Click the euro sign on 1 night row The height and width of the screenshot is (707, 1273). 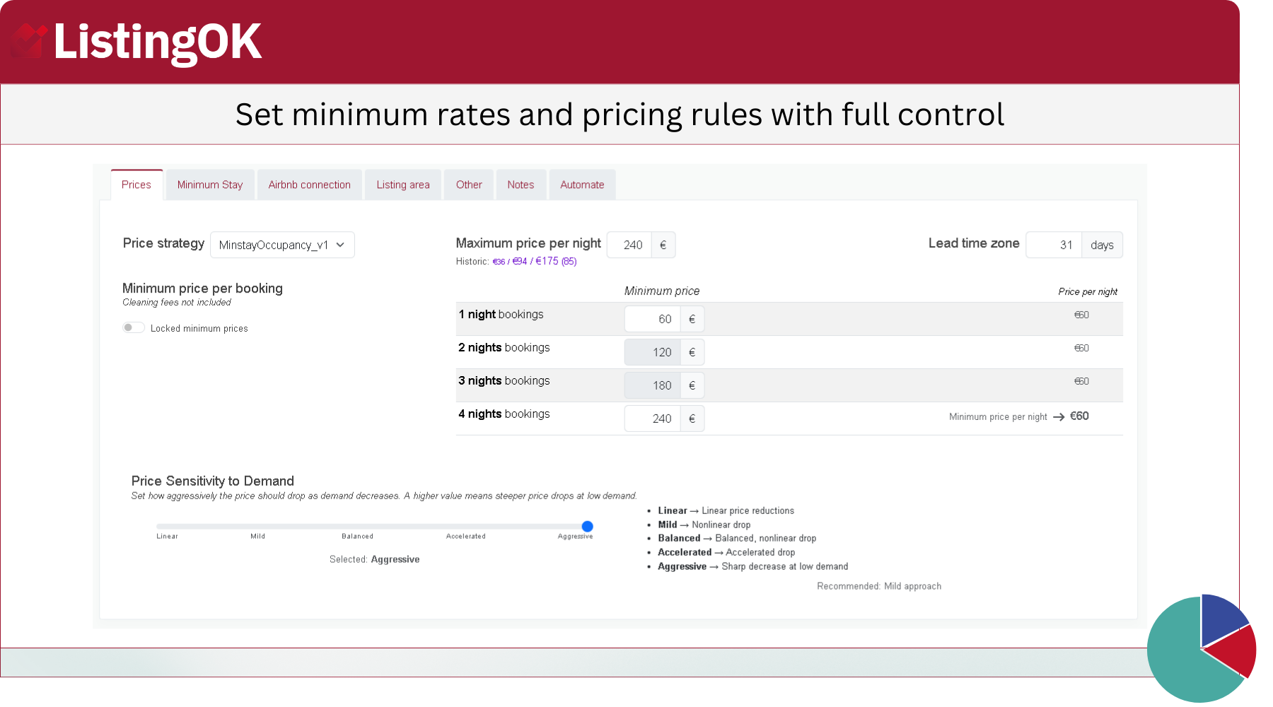692,319
